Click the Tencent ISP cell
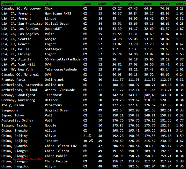186x169 pixels. point(51,141)
